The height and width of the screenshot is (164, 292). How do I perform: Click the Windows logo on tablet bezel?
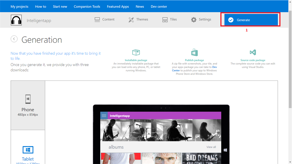pos(225,150)
